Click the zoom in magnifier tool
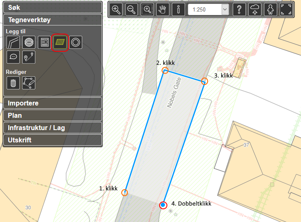301x222 pixels. coord(116,9)
